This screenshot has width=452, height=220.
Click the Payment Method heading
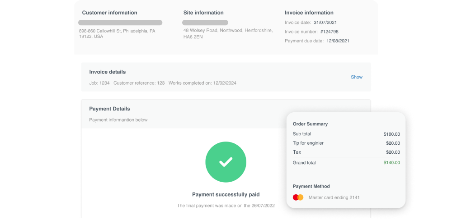[x=311, y=186]
